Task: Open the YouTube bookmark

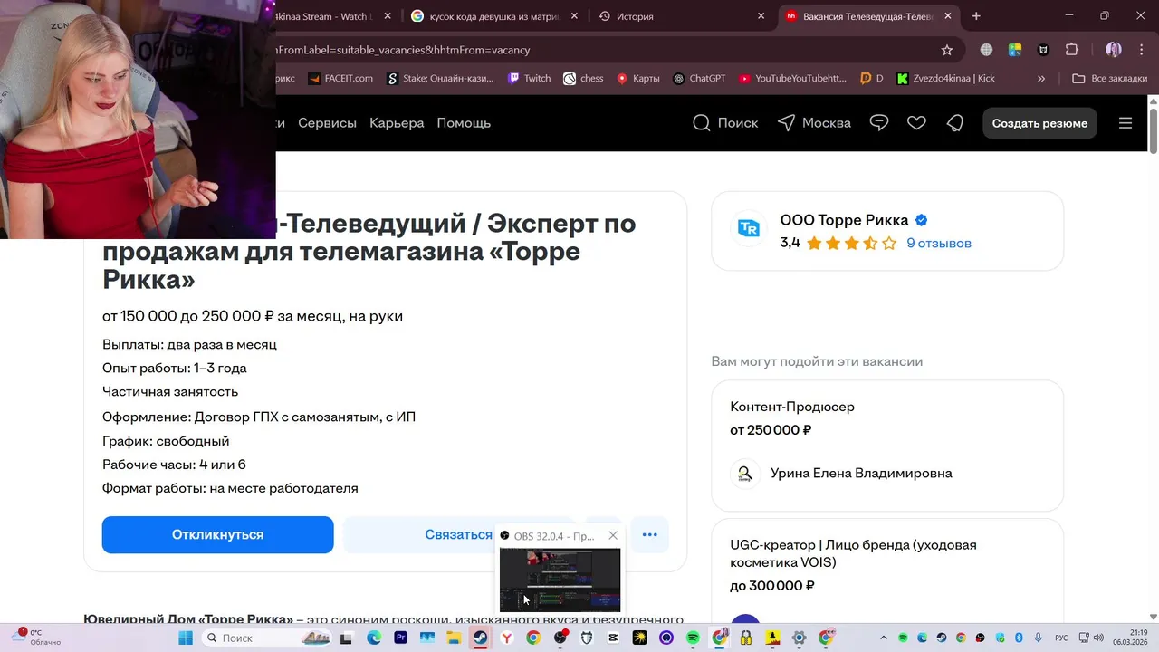Action: pos(792,79)
